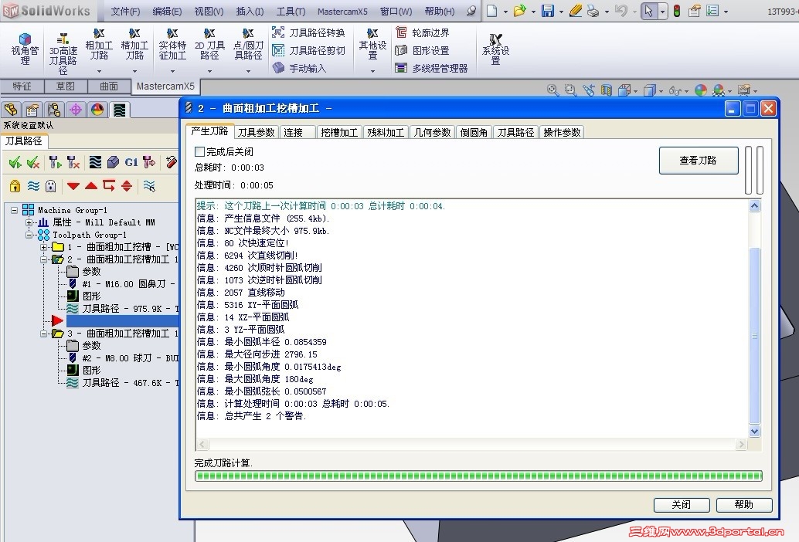The image size is (799, 542).
Task: Open dropdown arrow under 精加工刀路
Action: click(x=134, y=71)
